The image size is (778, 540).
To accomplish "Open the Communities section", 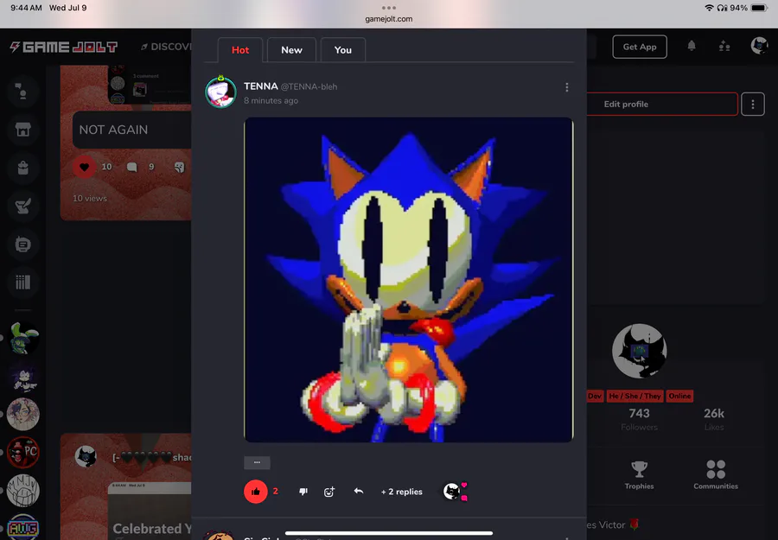I will (x=716, y=475).
